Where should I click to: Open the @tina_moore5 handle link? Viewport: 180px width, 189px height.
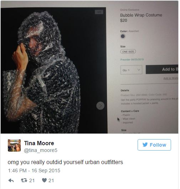click(x=41, y=150)
